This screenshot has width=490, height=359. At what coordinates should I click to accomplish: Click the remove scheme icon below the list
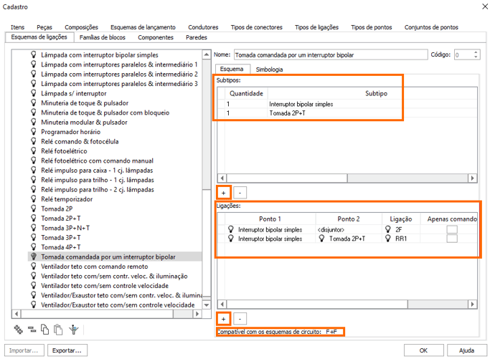coord(32,330)
